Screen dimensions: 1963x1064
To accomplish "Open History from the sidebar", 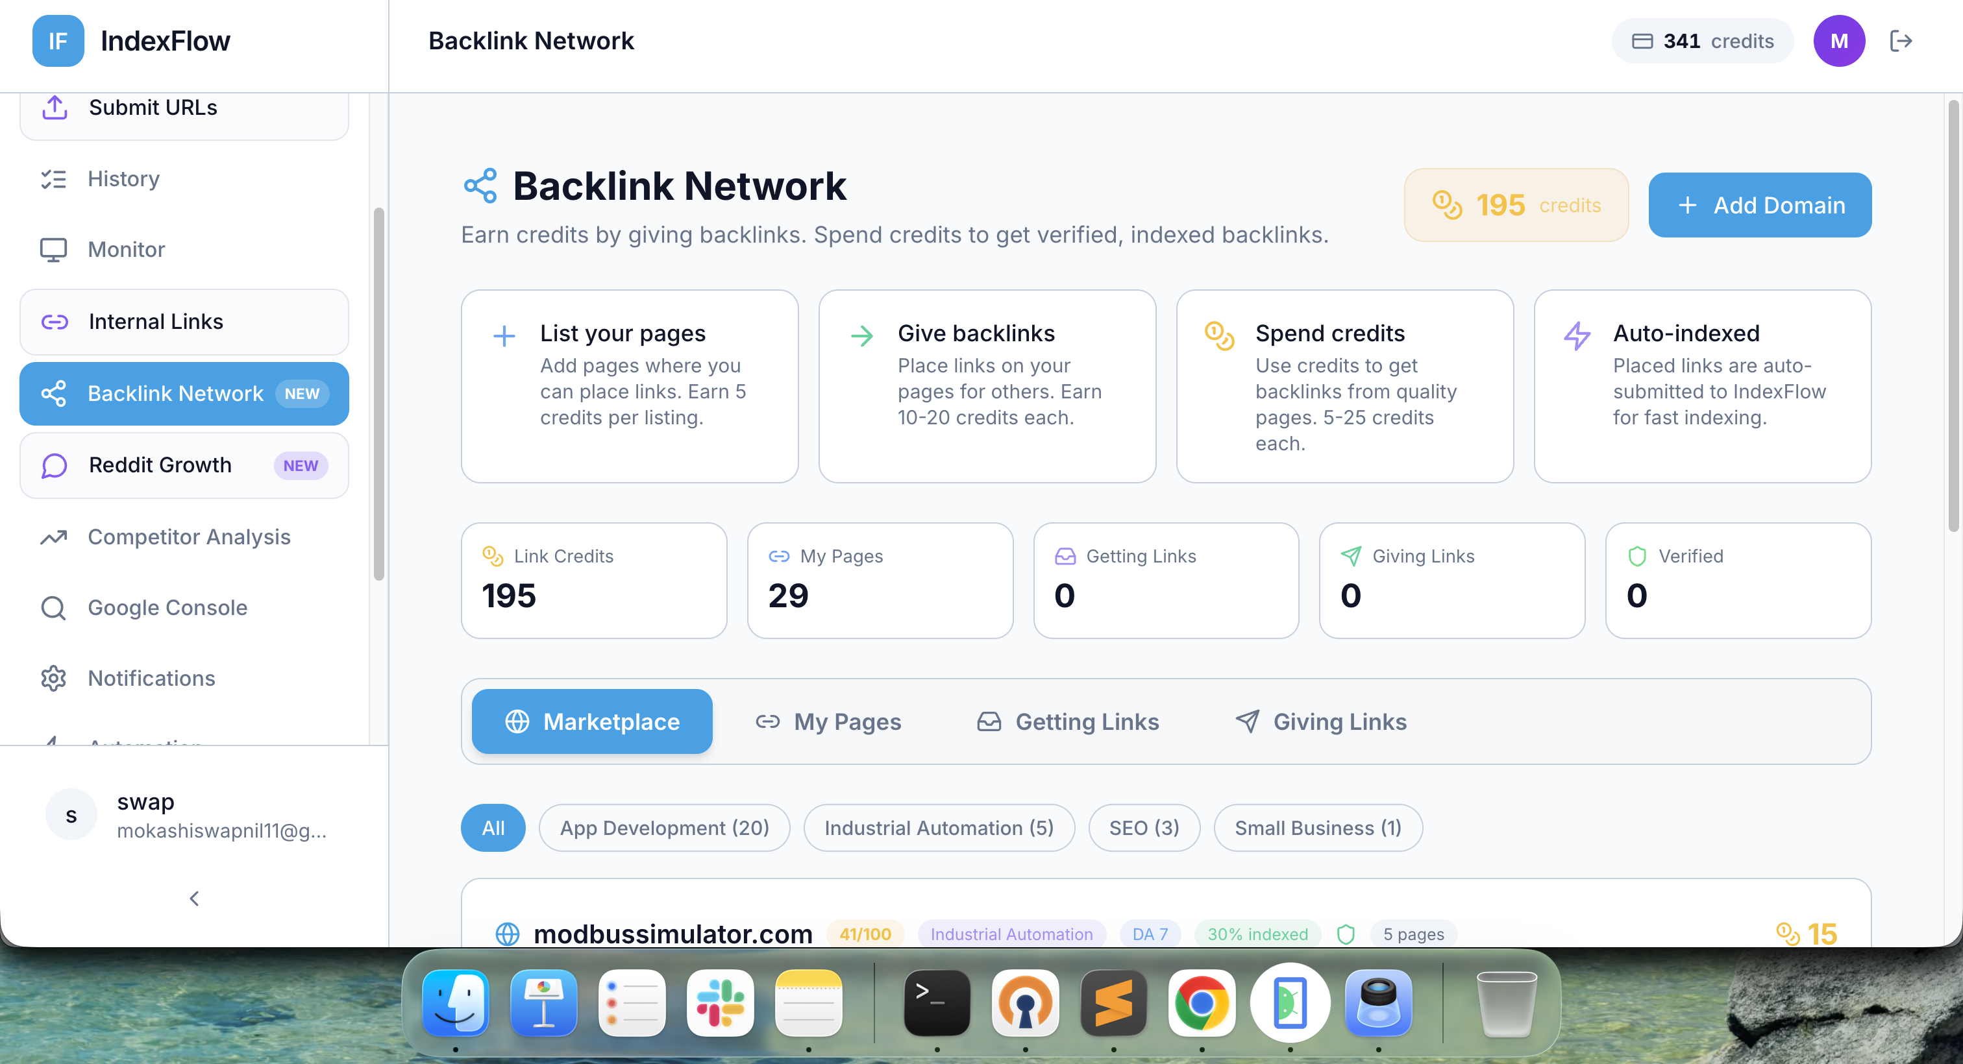I will (x=123, y=179).
